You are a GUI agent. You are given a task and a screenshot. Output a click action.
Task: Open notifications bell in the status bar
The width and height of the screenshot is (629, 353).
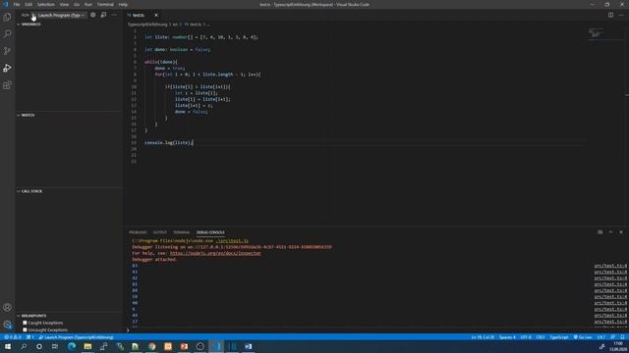click(622, 337)
